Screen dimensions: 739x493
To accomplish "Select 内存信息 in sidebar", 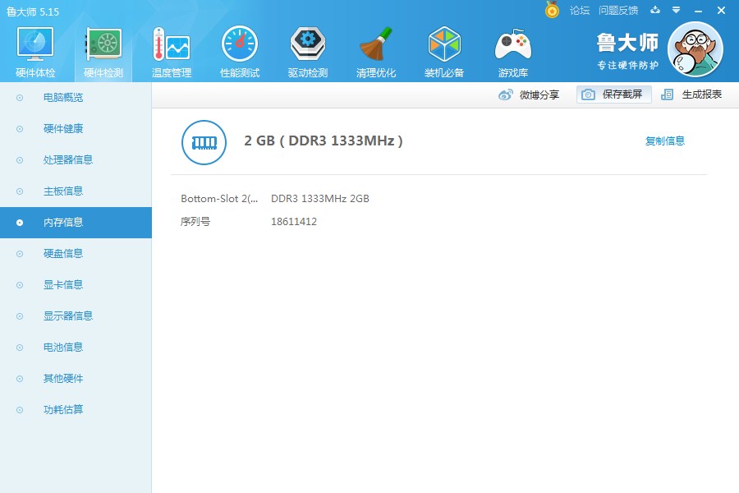I will click(x=76, y=223).
